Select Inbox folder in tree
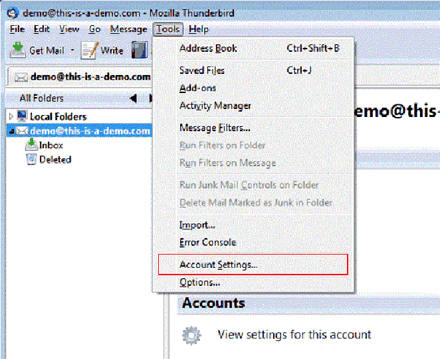The width and height of the screenshot is (440, 359). pyautogui.click(x=51, y=145)
